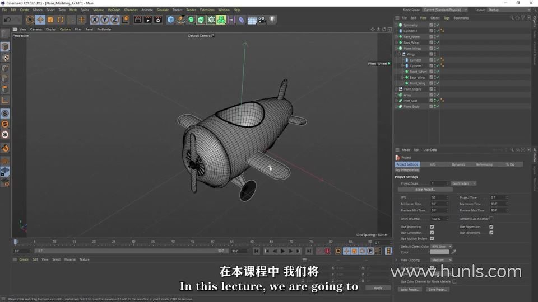The height and width of the screenshot is (302, 538).
Task: Toggle the Z axis lock
Action: (114, 20)
